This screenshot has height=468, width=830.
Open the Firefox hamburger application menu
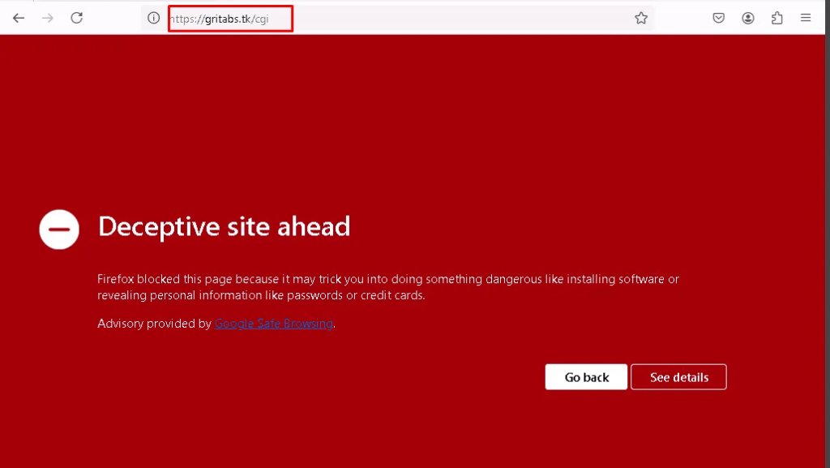click(806, 18)
